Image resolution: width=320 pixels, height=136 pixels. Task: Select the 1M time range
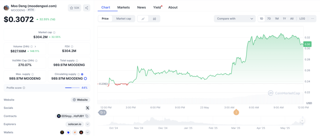tap(277, 19)
